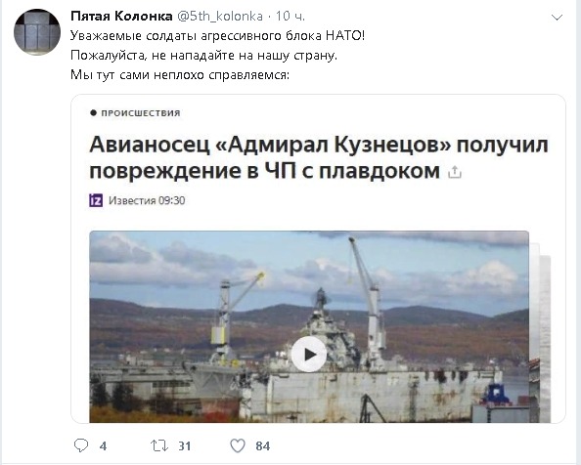Image resolution: width=581 pixels, height=465 pixels.
Task: Play the embedded ship video
Action: [309, 355]
